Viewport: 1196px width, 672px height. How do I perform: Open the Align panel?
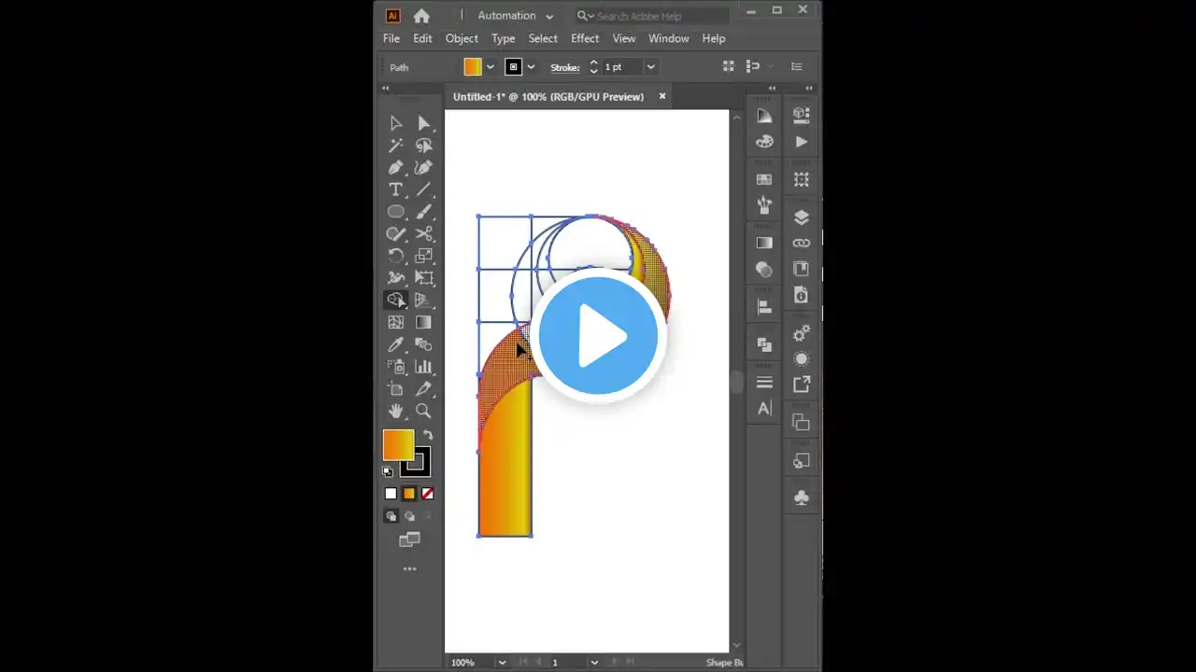[x=764, y=306]
